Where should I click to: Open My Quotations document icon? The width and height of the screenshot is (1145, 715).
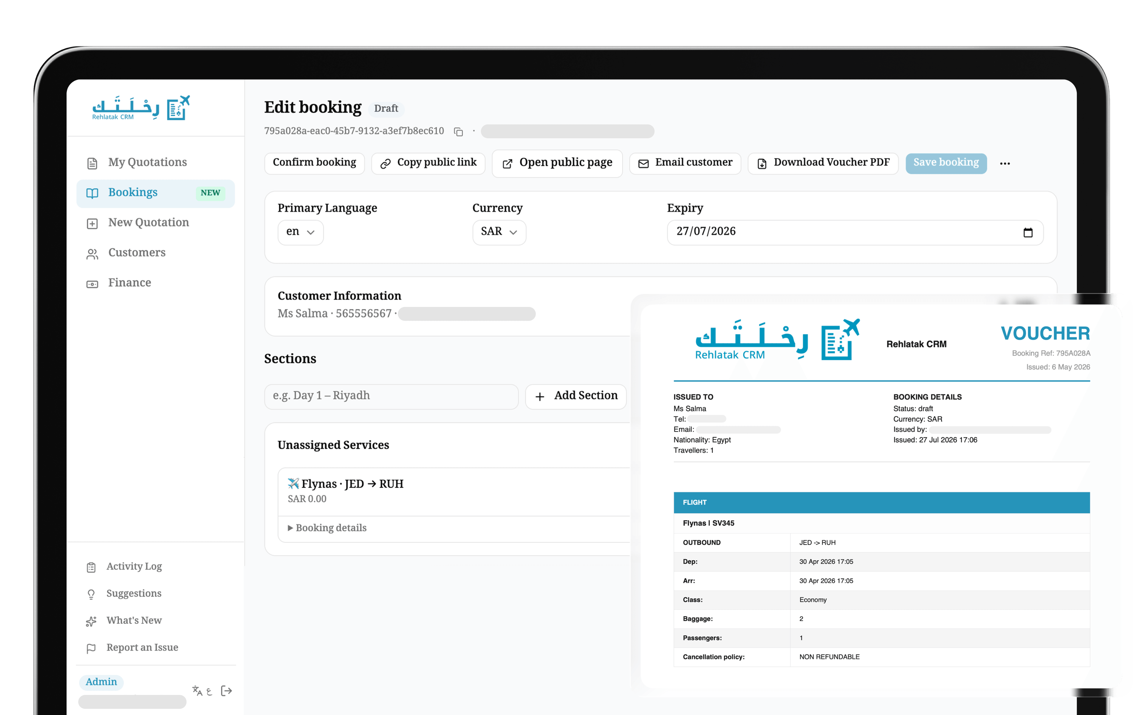(x=92, y=163)
